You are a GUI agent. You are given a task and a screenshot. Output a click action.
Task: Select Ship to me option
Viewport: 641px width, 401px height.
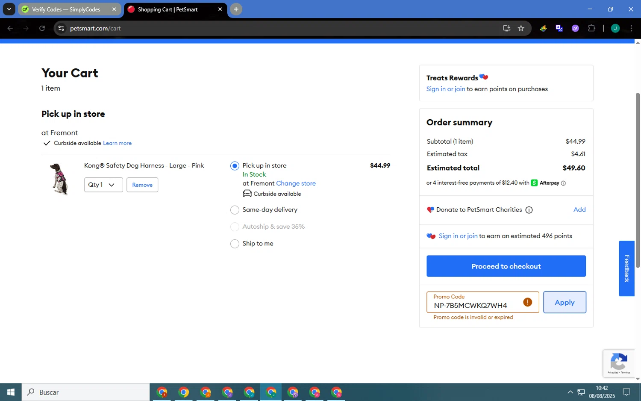click(235, 244)
